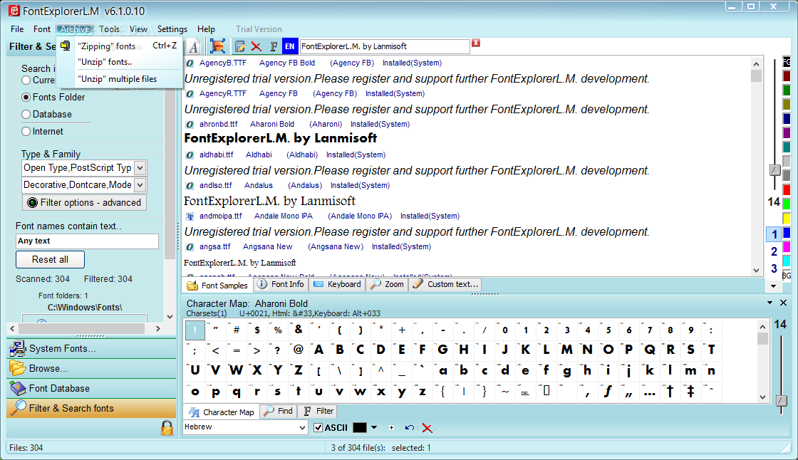Click Filter options - advanced button
Screen dimensions: 798x460
tap(85, 202)
